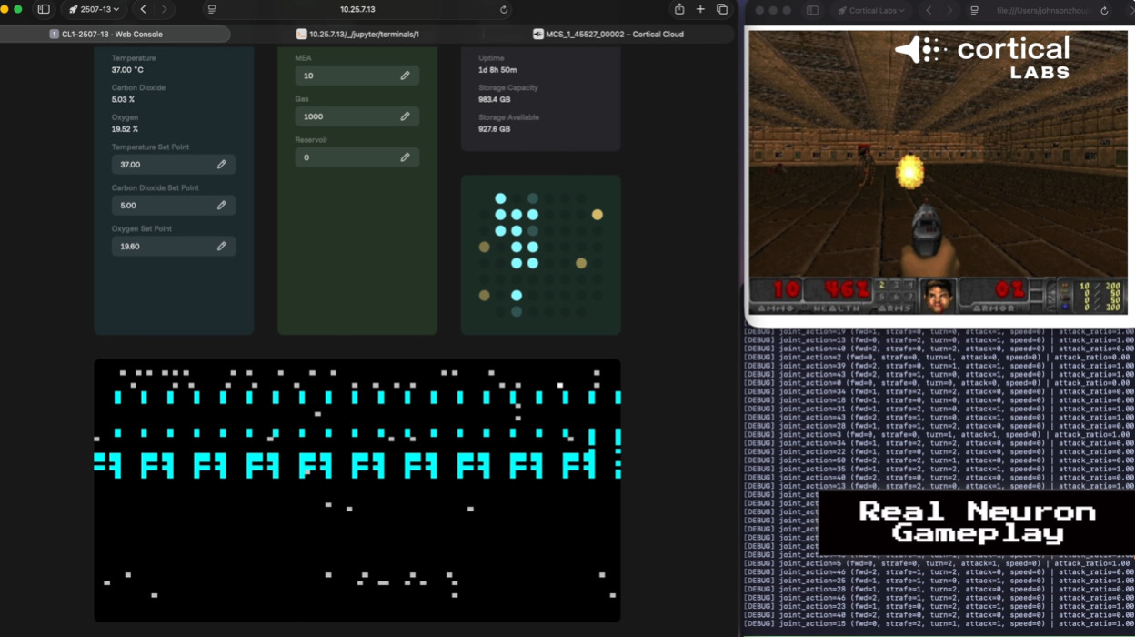The height and width of the screenshot is (637, 1135).
Task: Open a new tab with plus icon
Action: (x=700, y=9)
